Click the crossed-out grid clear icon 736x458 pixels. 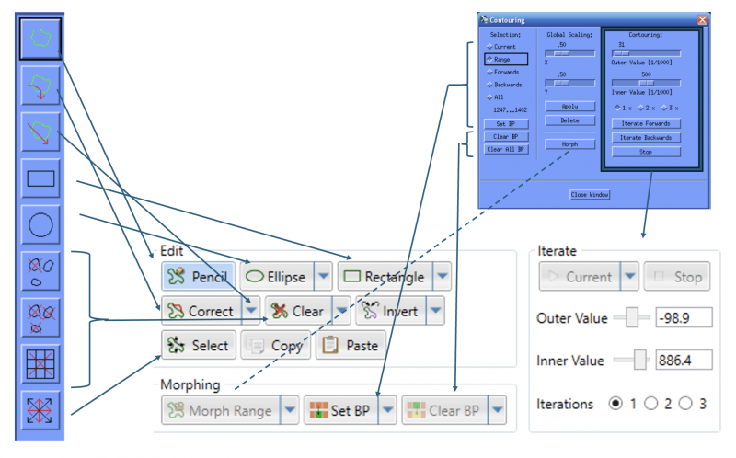click(x=40, y=364)
